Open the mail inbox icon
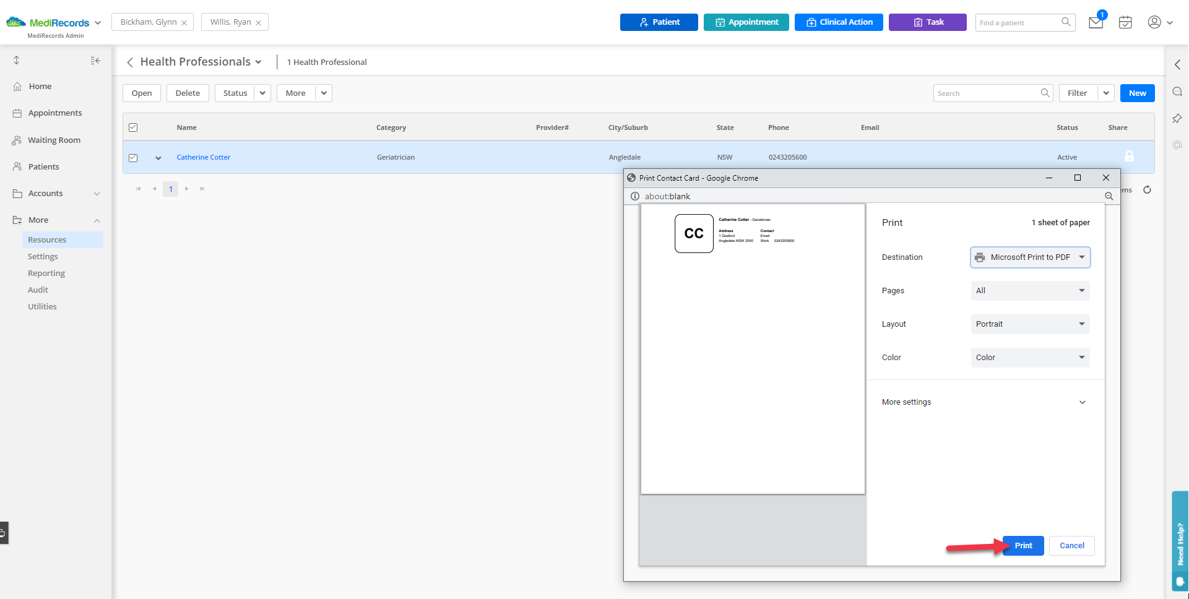Screen dimensions: 1189x599 pyautogui.click(x=1096, y=23)
